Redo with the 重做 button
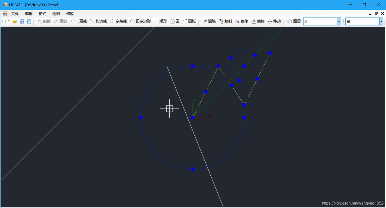 click(x=61, y=21)
